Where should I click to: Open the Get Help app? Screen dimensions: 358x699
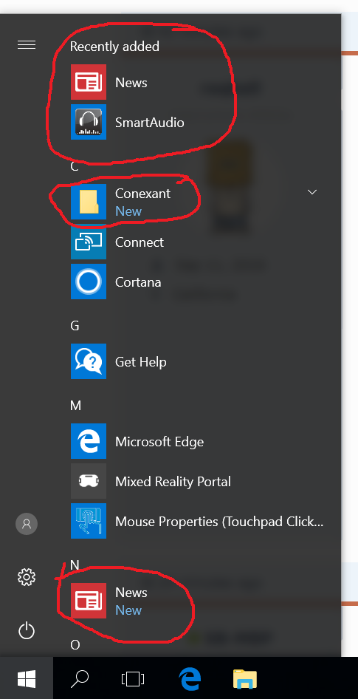pyautogui.click(x=196, y=361)
